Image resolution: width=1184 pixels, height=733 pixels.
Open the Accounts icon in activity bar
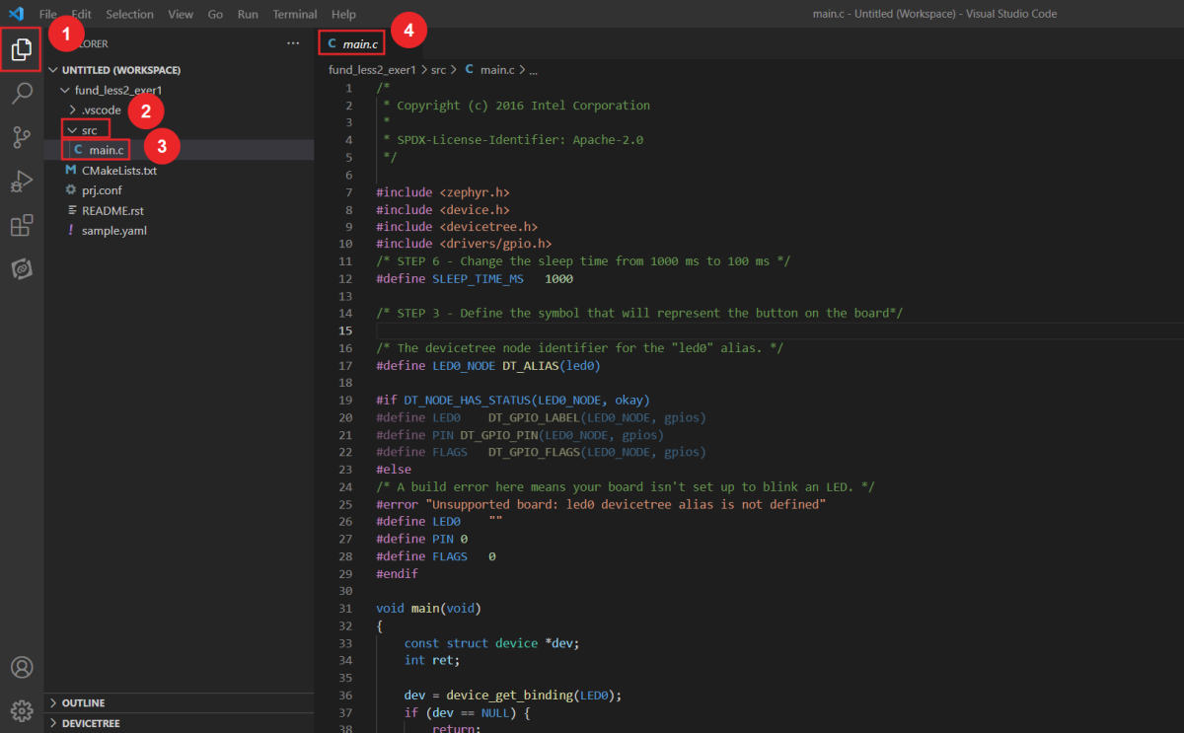[x=22, y=667]
